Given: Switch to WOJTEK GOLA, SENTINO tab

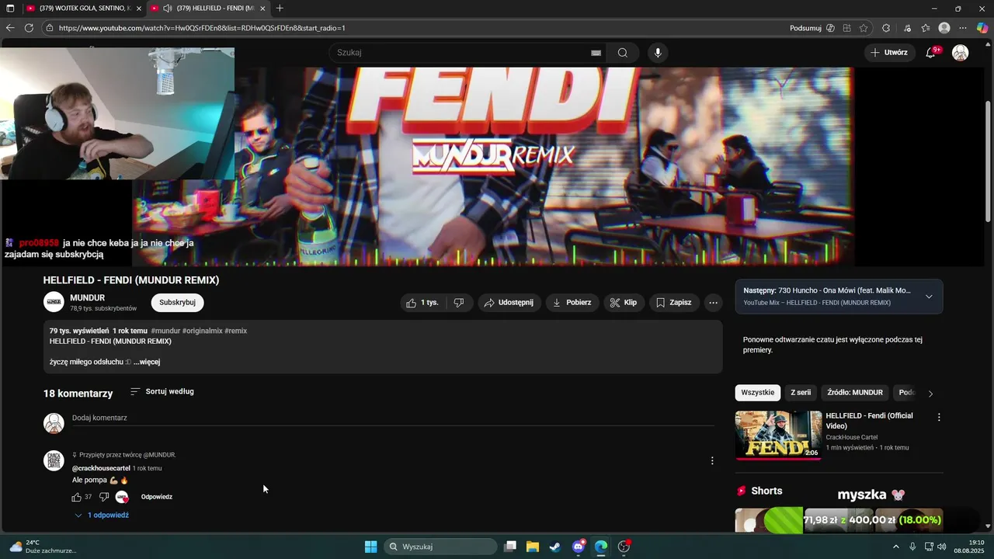Looking at the screenshot, I should 82,9.
